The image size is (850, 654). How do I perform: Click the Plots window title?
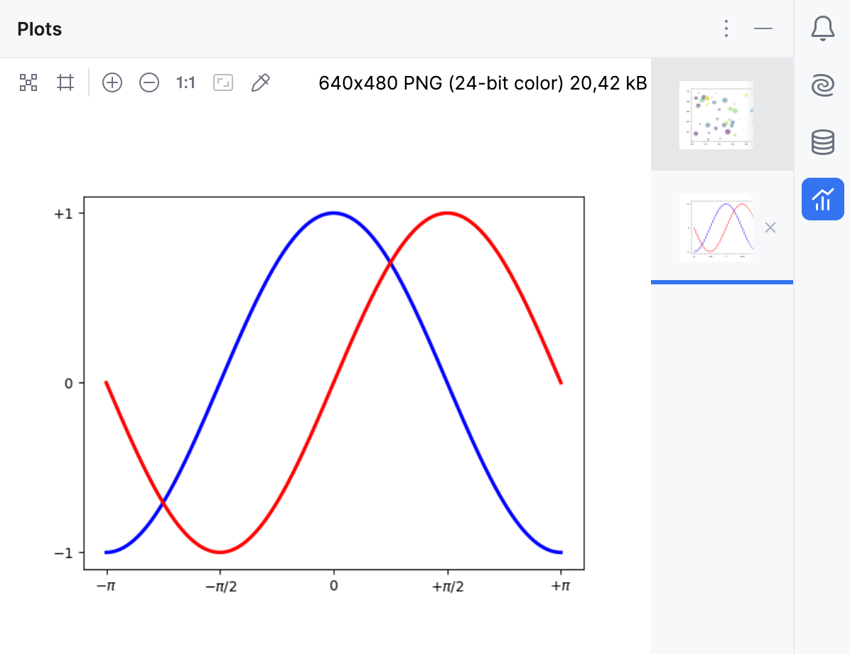pyautogui.click(x=39, y=29)
